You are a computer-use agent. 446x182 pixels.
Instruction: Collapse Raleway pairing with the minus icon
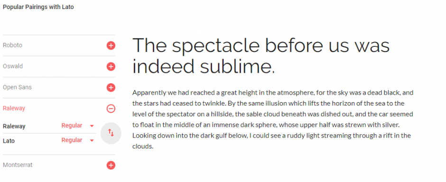[x=111, y=108]
